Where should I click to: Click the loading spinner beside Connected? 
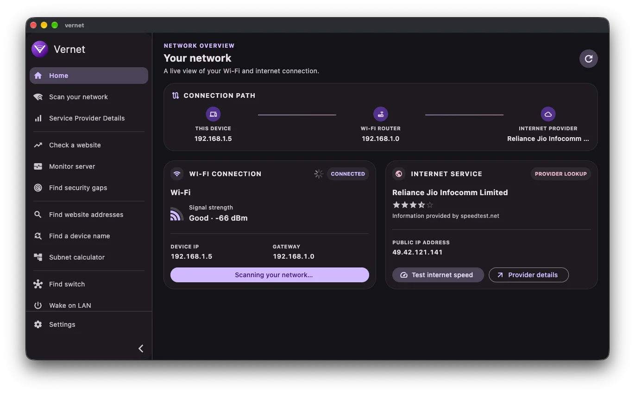tap(319, 174)
